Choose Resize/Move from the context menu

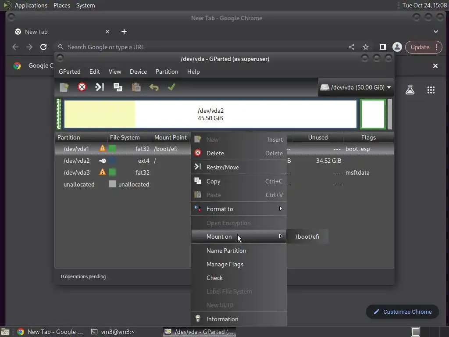239,167
